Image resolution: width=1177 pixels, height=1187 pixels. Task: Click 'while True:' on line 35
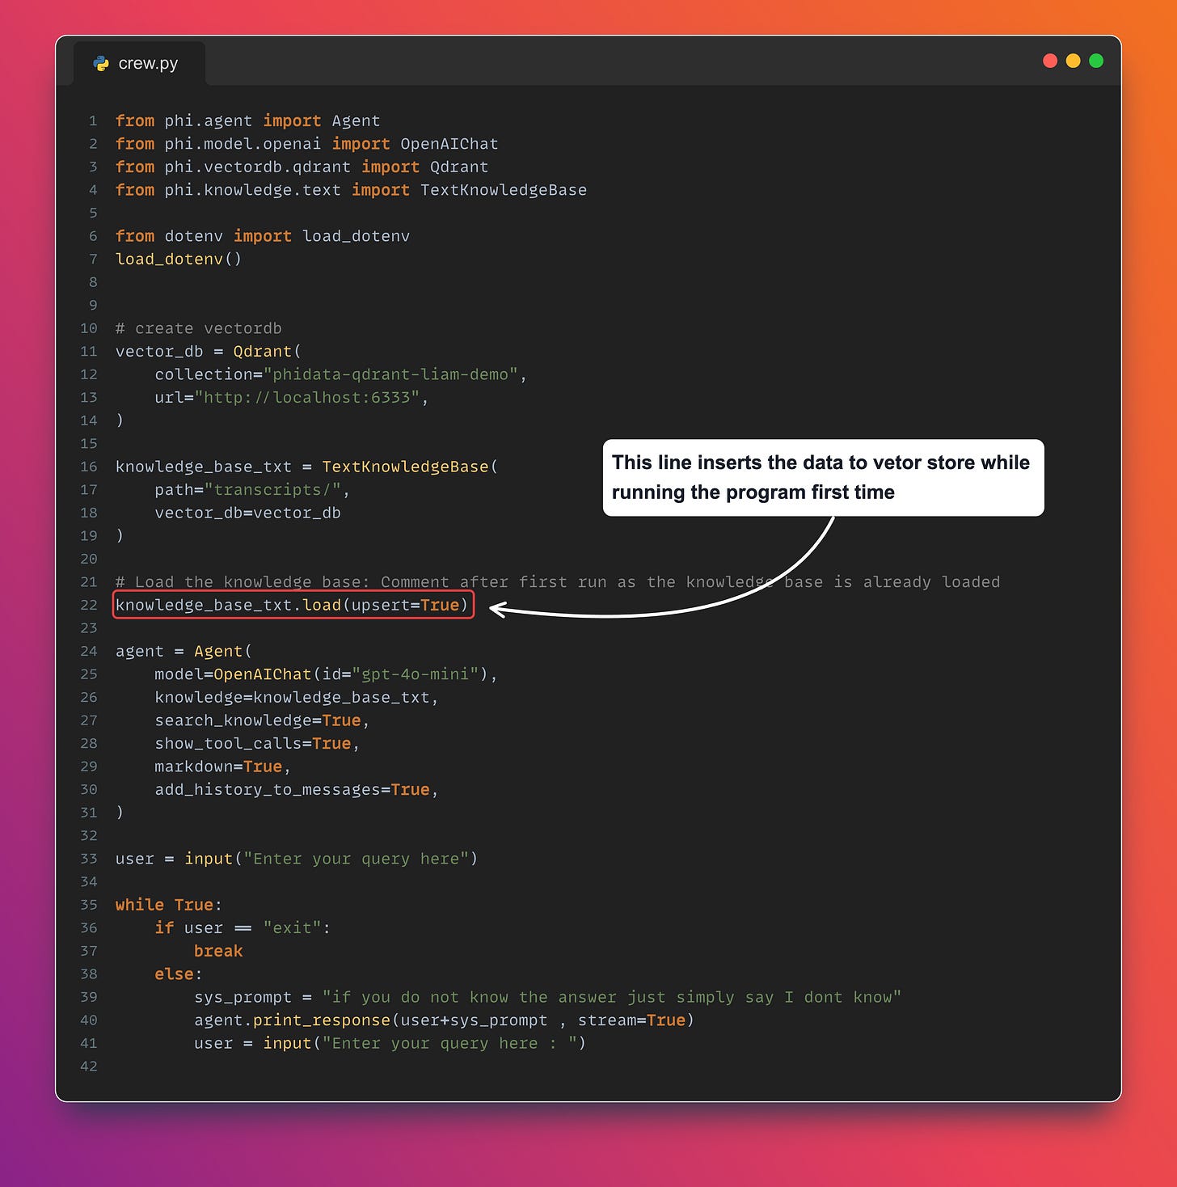click(x=169, y=905)
